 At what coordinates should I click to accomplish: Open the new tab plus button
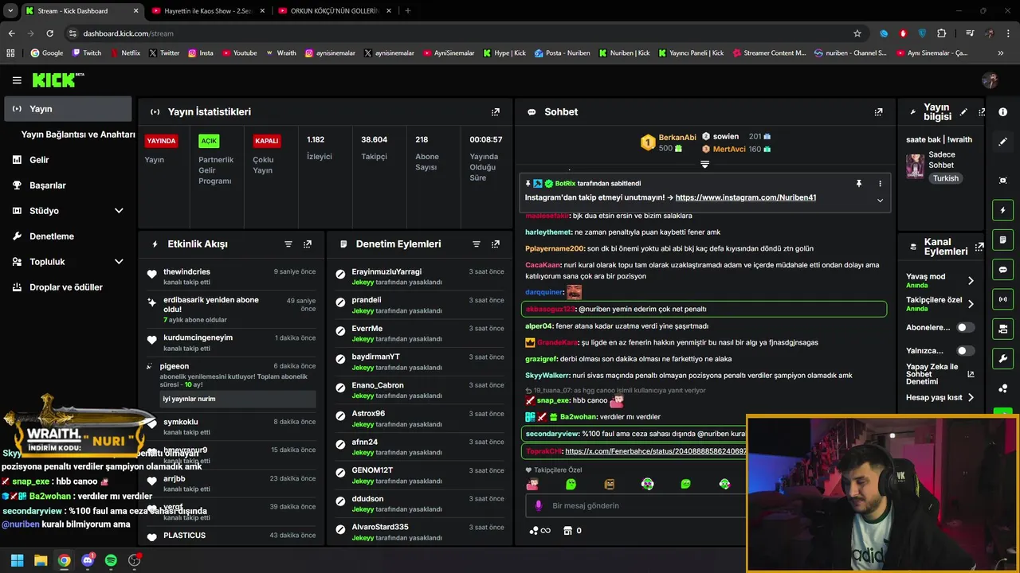[408, 10]
